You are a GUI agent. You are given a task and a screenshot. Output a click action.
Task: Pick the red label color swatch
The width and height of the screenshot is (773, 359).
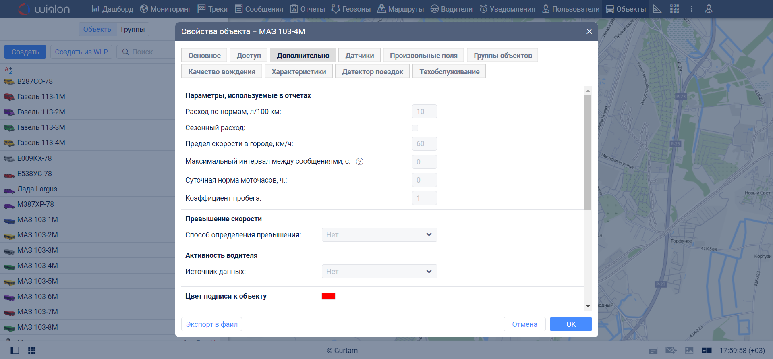(x=328, y=296)
